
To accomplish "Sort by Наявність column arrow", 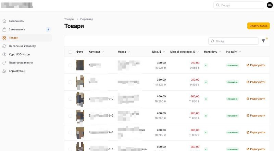I will (220, 52).
